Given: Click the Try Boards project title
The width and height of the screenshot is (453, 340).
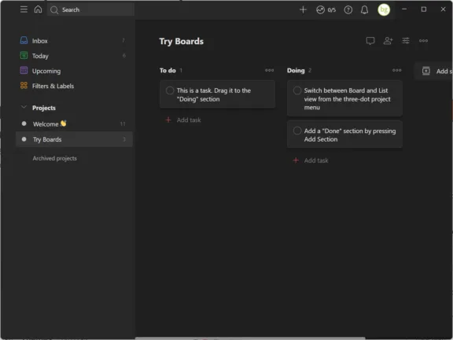Looking at the screenshot, I should coord(181,42).
